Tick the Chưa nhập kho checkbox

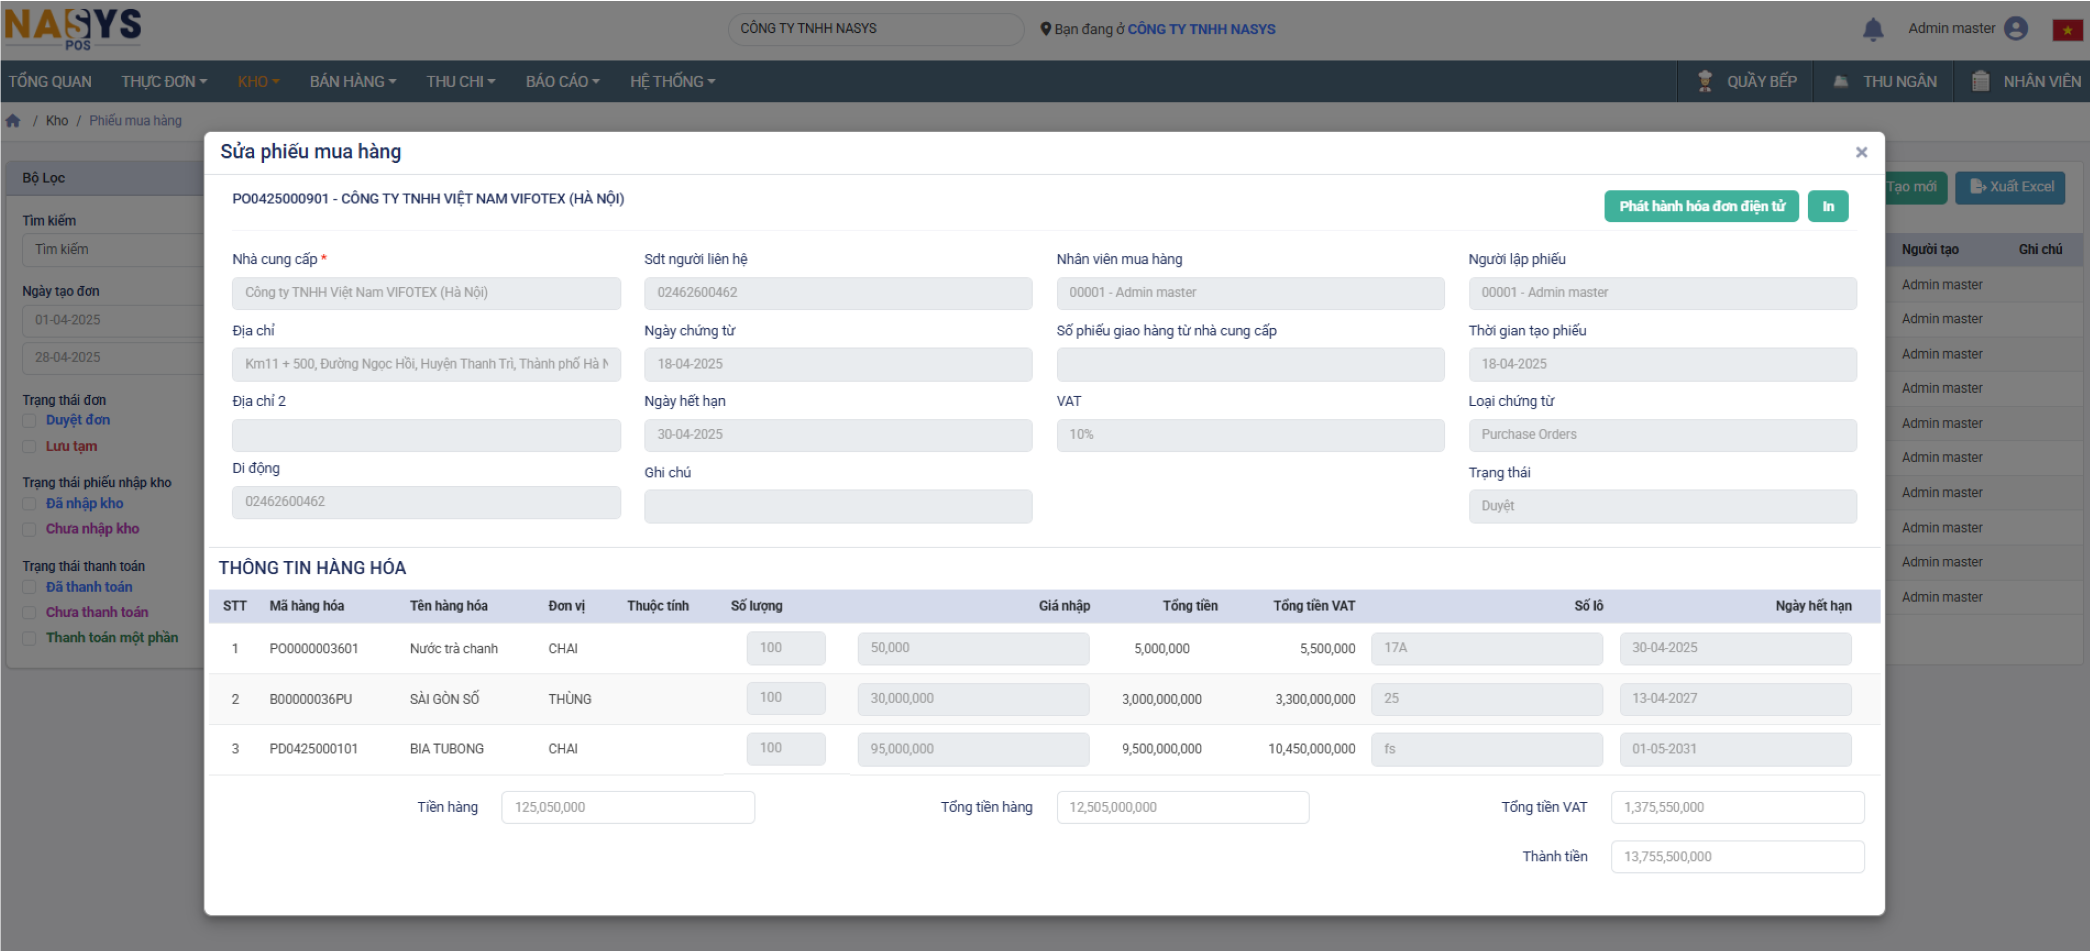click(29, 529)
